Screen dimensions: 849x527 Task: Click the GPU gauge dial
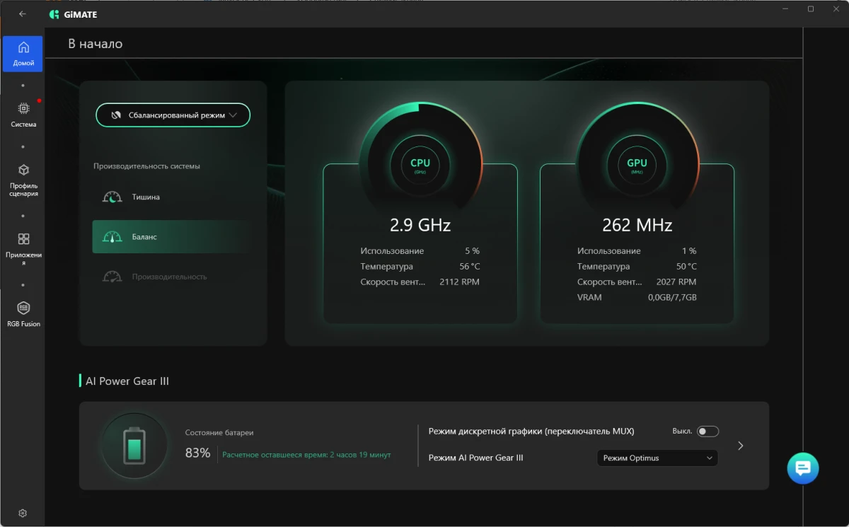tap(637, 164)
